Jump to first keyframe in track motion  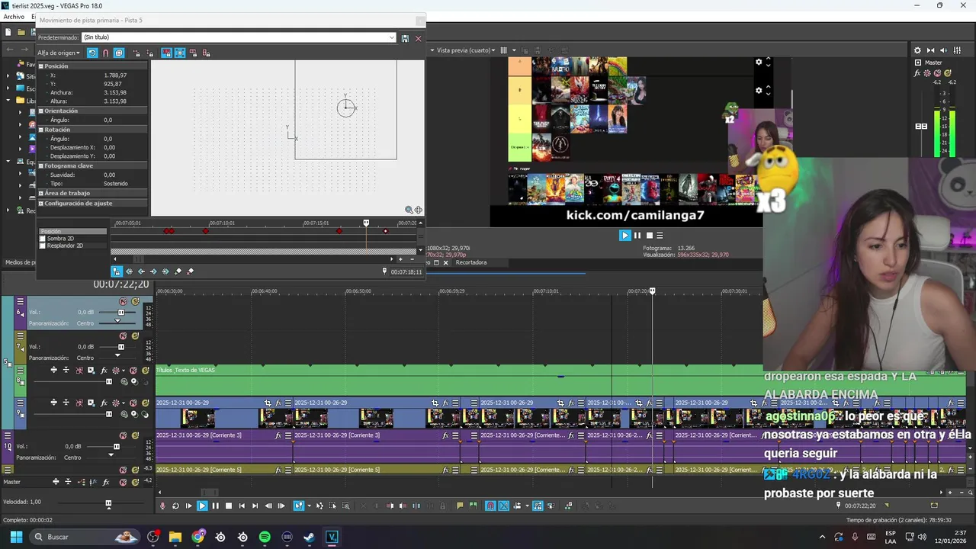[129, 271]
